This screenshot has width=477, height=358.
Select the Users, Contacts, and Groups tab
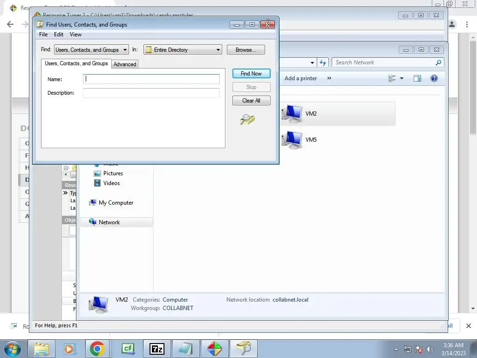[76, 63]
